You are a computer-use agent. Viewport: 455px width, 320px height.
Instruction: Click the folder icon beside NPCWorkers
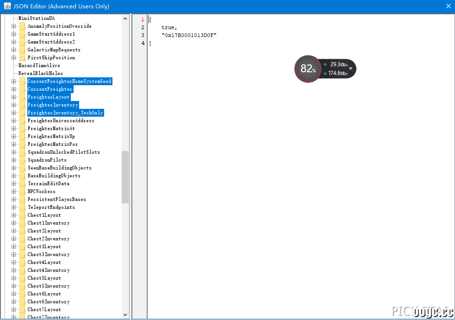coord(22,191)
